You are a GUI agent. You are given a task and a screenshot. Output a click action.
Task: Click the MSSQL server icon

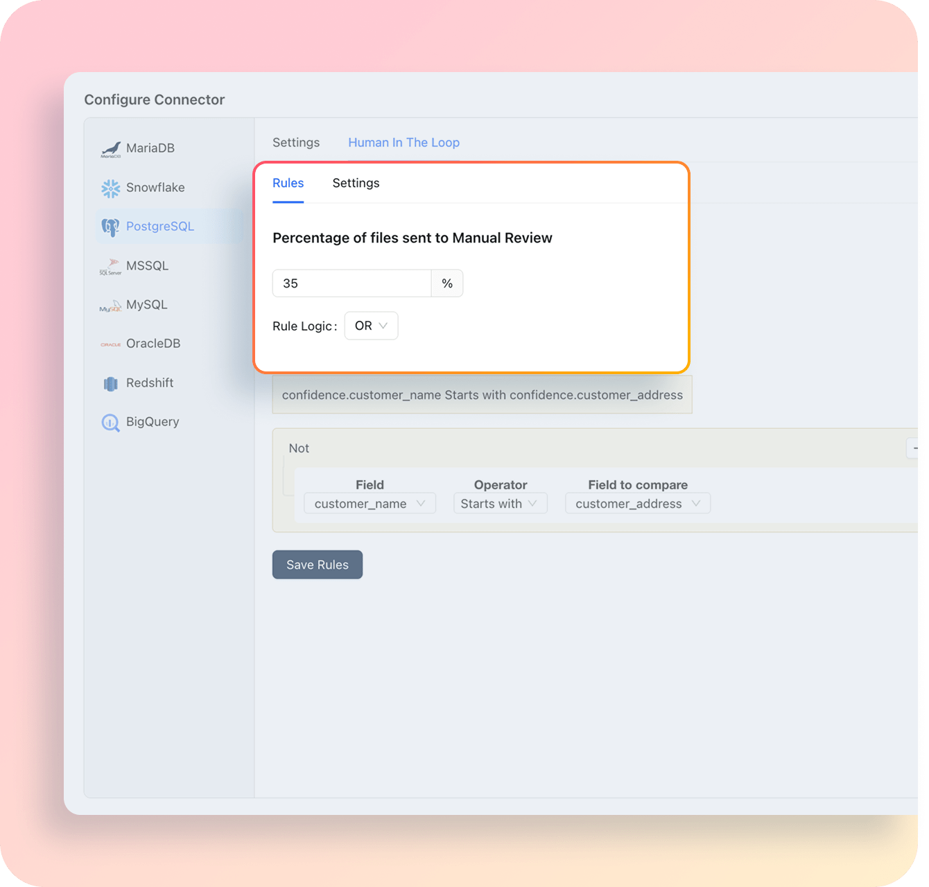111,266
